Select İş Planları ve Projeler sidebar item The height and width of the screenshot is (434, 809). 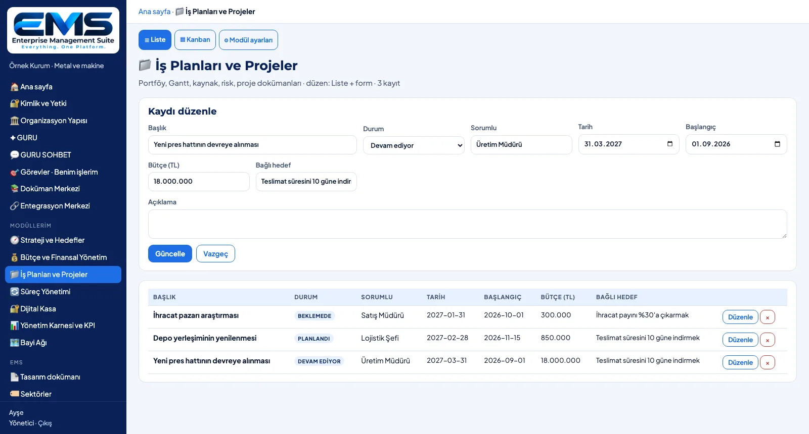[63, 275]
